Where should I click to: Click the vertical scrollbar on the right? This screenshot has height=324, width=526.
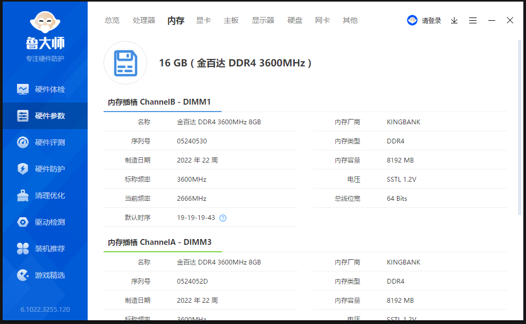pos(520,127)
